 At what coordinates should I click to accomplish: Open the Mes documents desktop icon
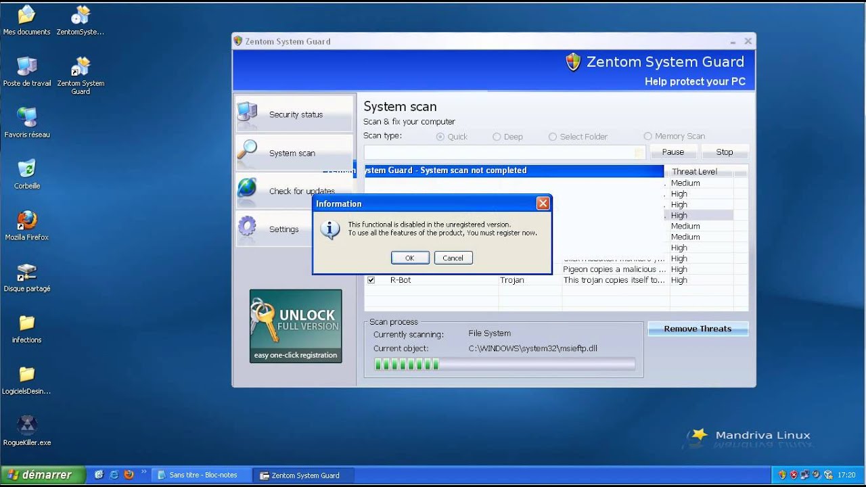coord(26,20)
